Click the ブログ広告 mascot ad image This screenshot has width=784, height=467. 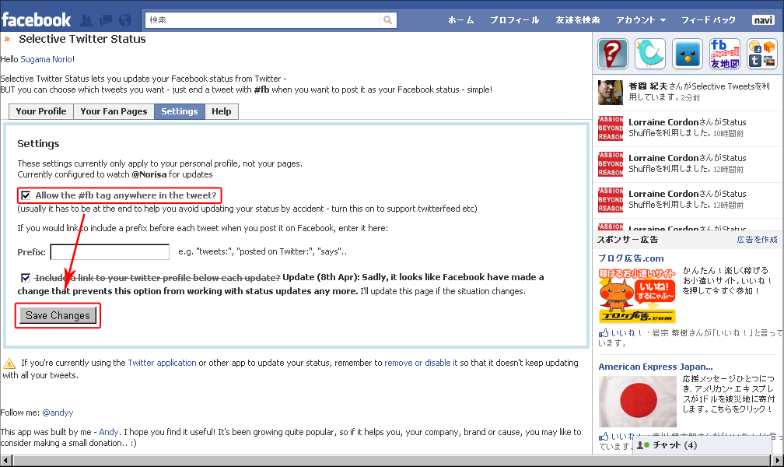click(637, 296)
